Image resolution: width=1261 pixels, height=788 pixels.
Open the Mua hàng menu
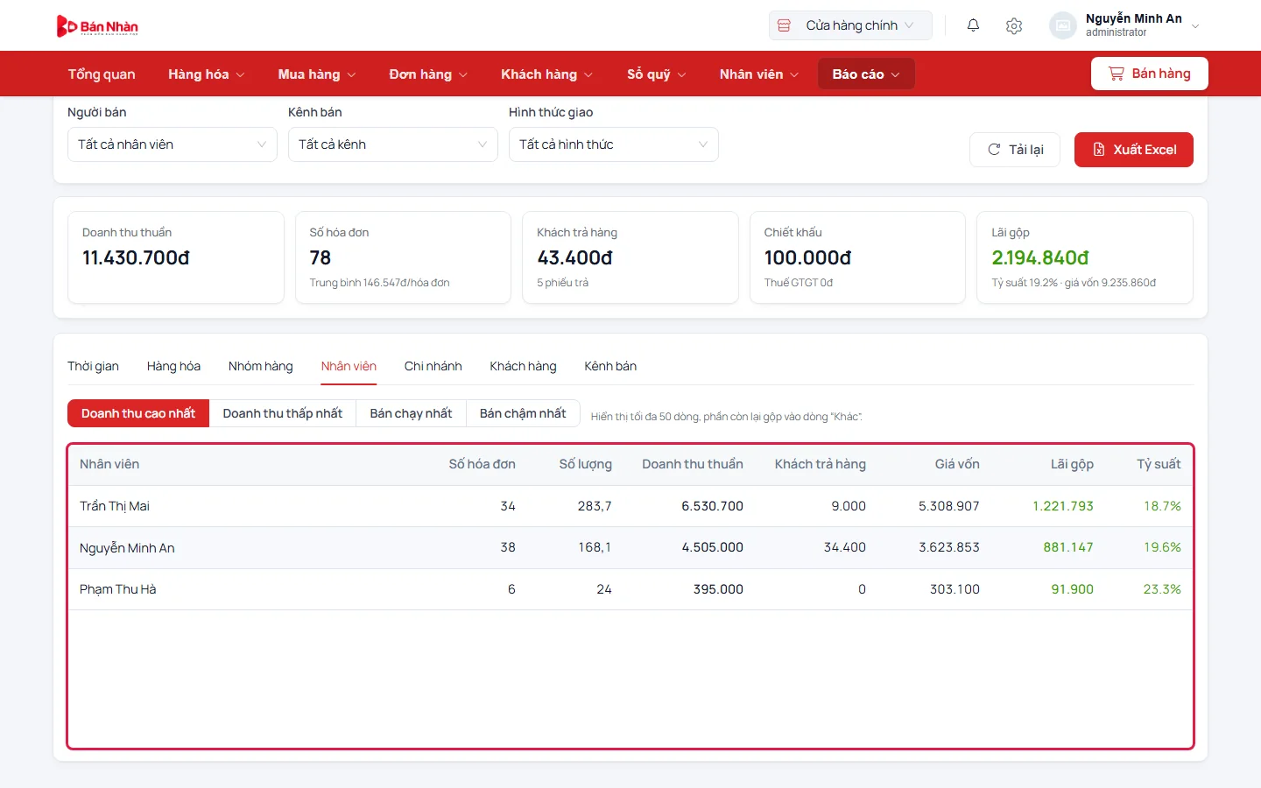pos(317,74)
